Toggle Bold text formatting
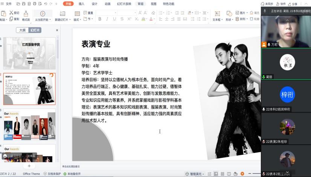Image resolution: width=311 pixels, height=177 pixels. click(x=100, y=19)
